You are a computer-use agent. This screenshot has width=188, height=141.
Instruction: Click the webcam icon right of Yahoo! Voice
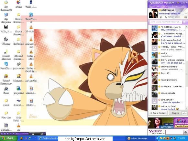point(186,17)
